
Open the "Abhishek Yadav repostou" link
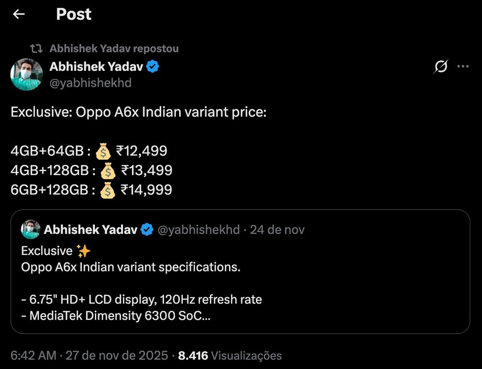pyautogui.click(x=114, y=49)
